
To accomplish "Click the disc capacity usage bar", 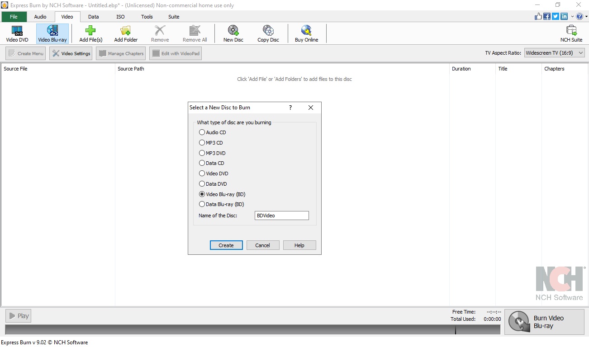I will [253, 330].
